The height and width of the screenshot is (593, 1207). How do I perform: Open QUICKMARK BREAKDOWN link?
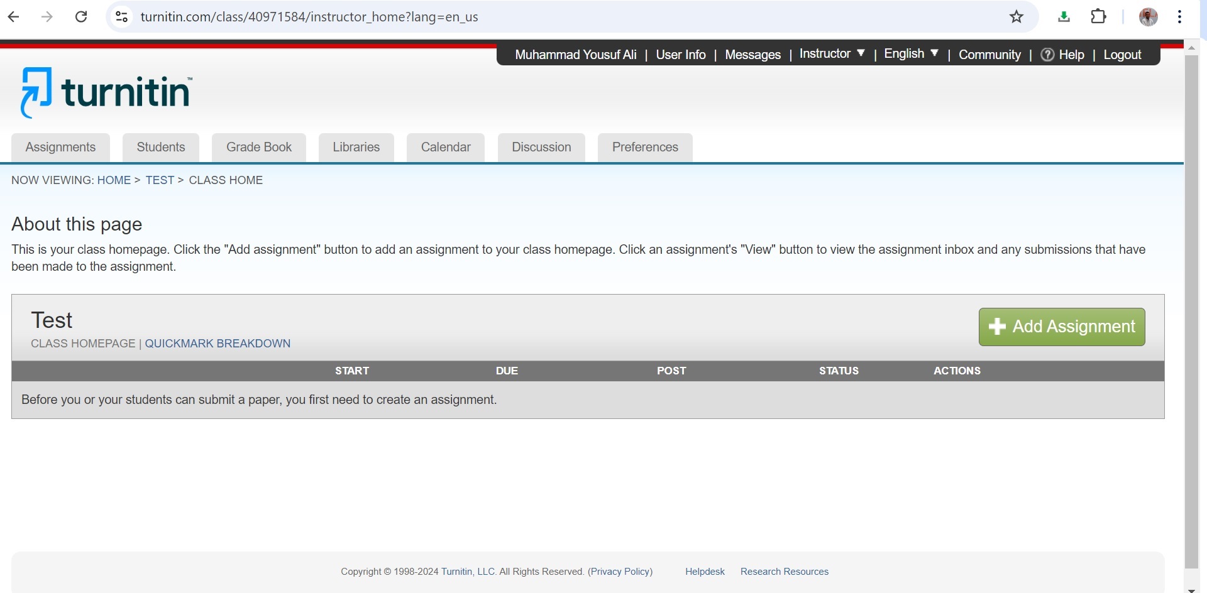(218, 344)
